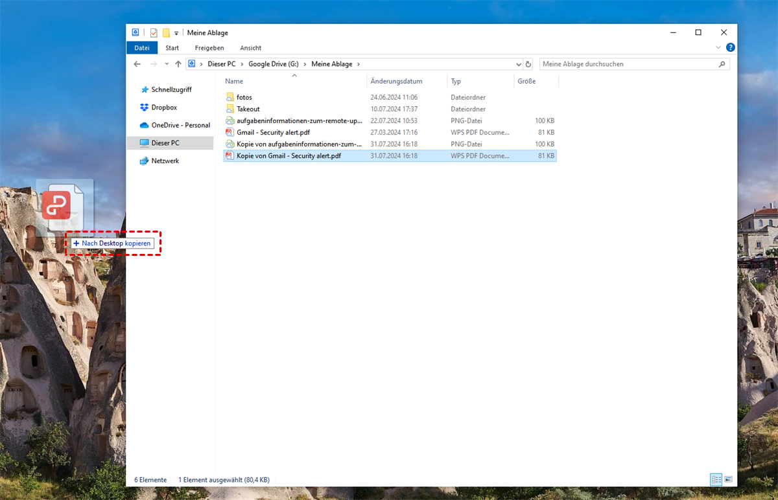This screenshot has height=500, width=778.
Task: Click the magnifier icon in search box
Action: point(722,64)
